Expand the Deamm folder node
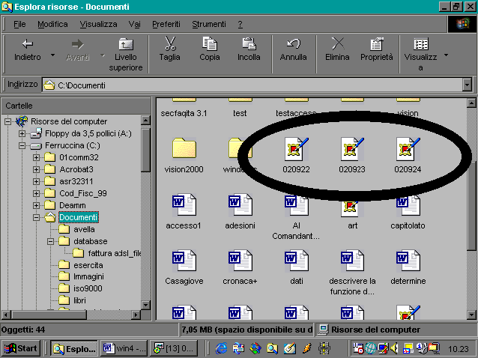The height and width of the screenshot is (358, 478). coord(36,205)
